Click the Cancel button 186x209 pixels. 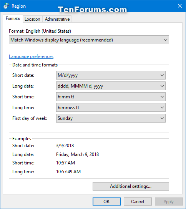pyautogui.click(x=138, y=202)
